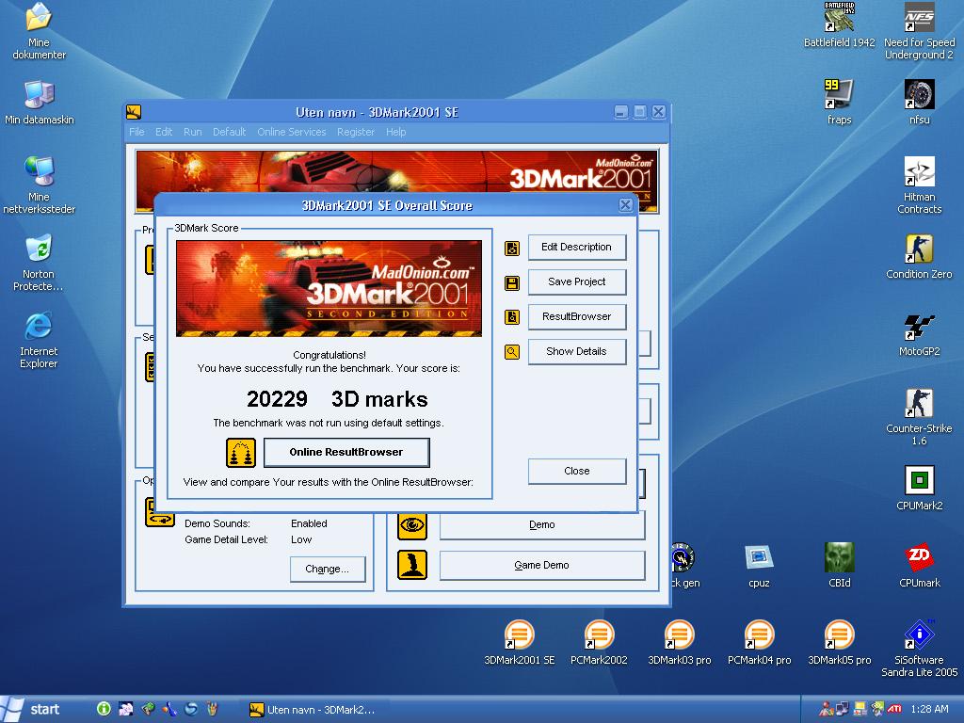
Task: Open Condition Zero shortcut
Action: 919,256
